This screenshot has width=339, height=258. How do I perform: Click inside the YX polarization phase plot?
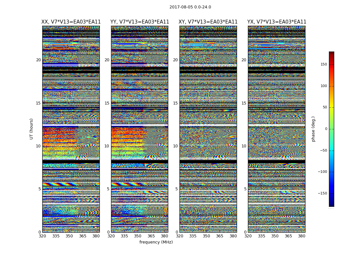[x=277, y=129]
